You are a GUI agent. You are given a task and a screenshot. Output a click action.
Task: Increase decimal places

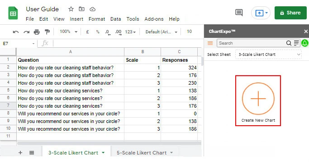coord(118,32)
